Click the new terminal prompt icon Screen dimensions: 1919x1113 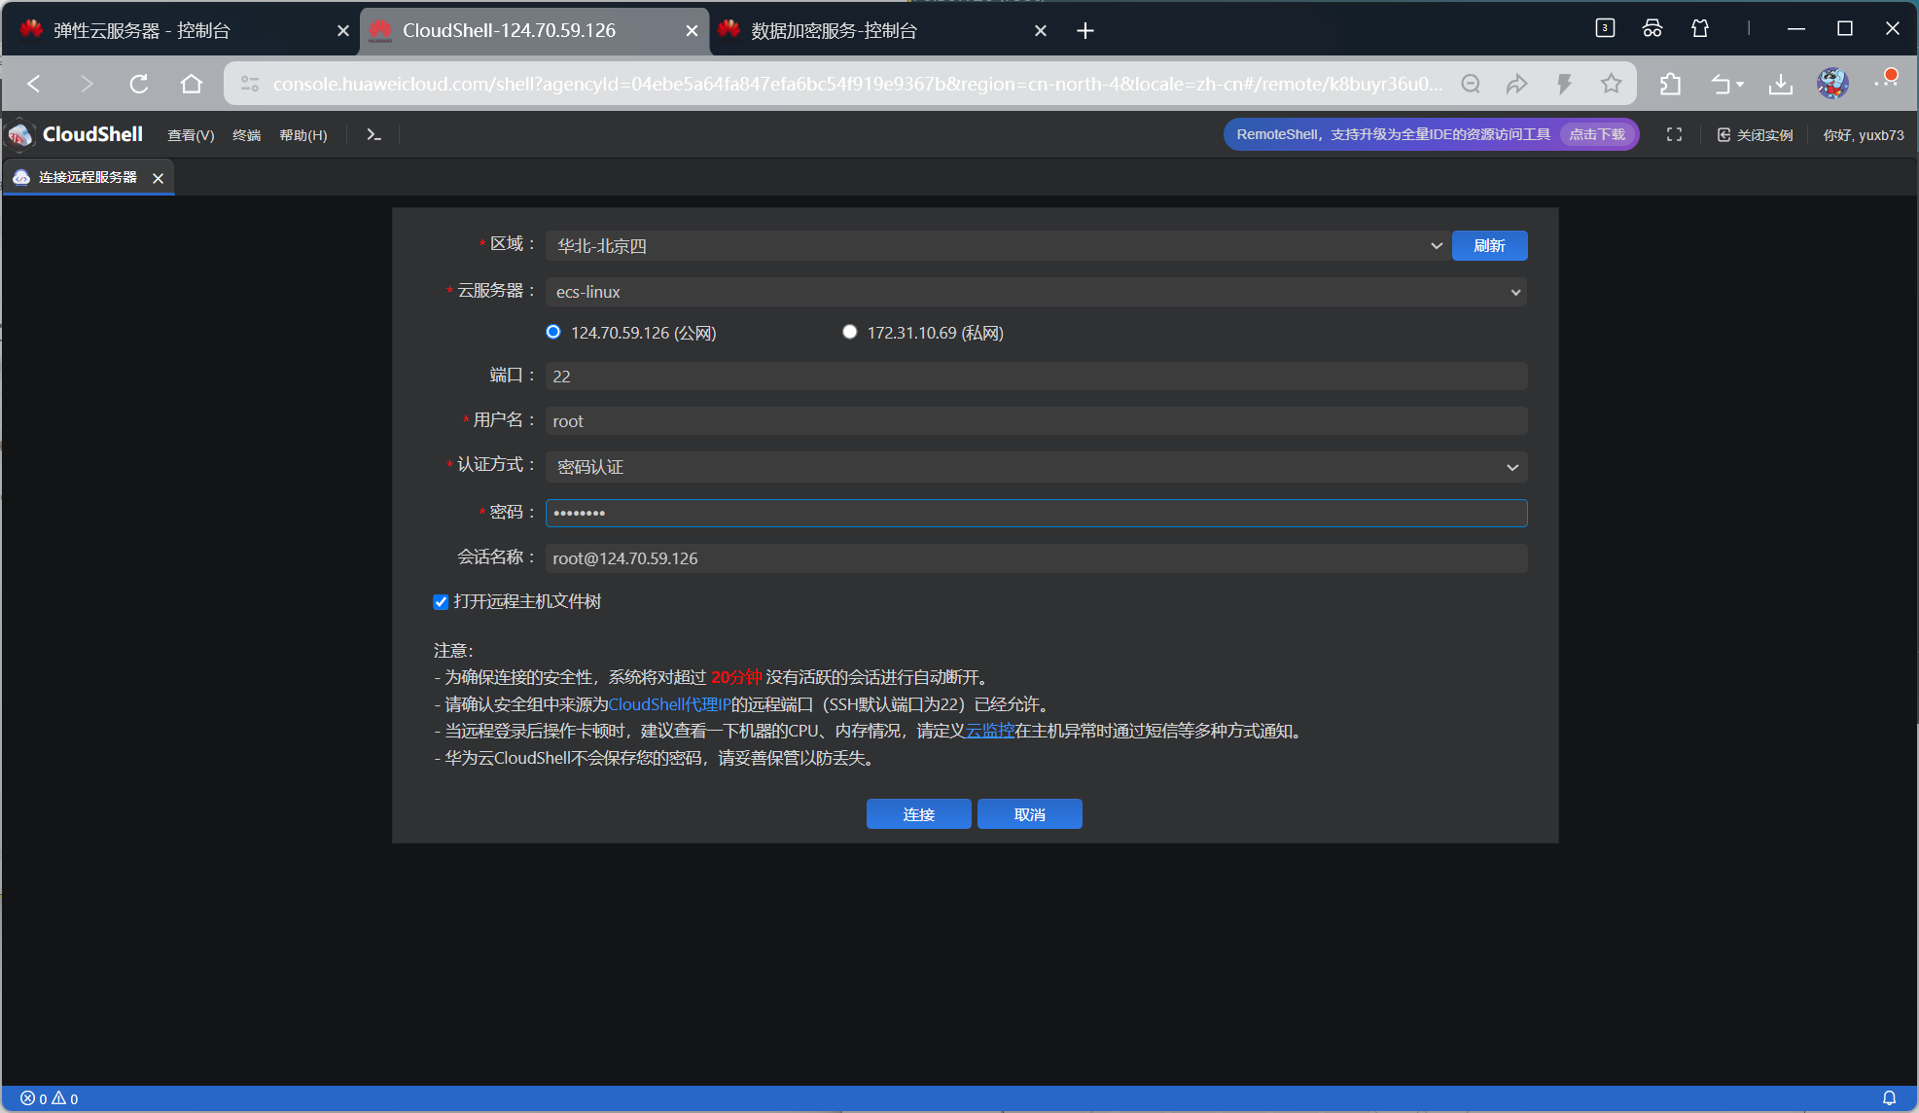point(373,134)
